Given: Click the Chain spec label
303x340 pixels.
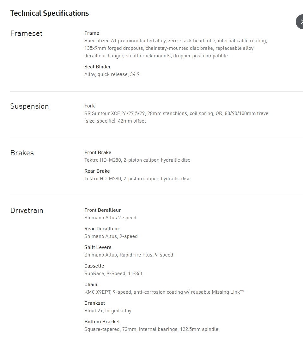Looking at the screenshot, I should click(x=91, y=285).
